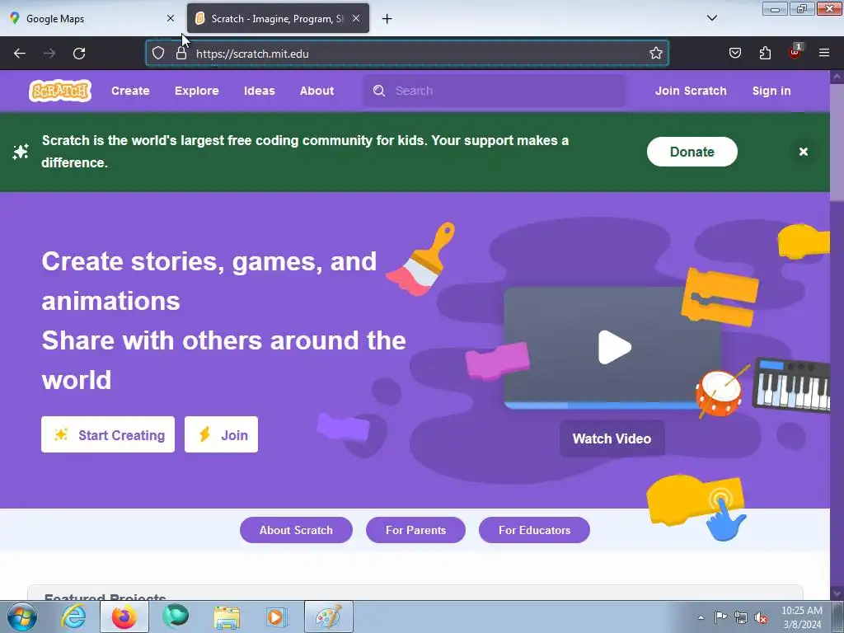Screen dimensions: 844x633
Task: Open the Pocket save icon
Action: [734, 54]
